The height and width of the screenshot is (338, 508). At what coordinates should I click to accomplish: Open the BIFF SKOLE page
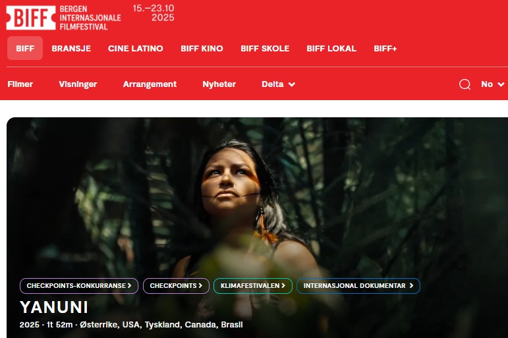265,48
